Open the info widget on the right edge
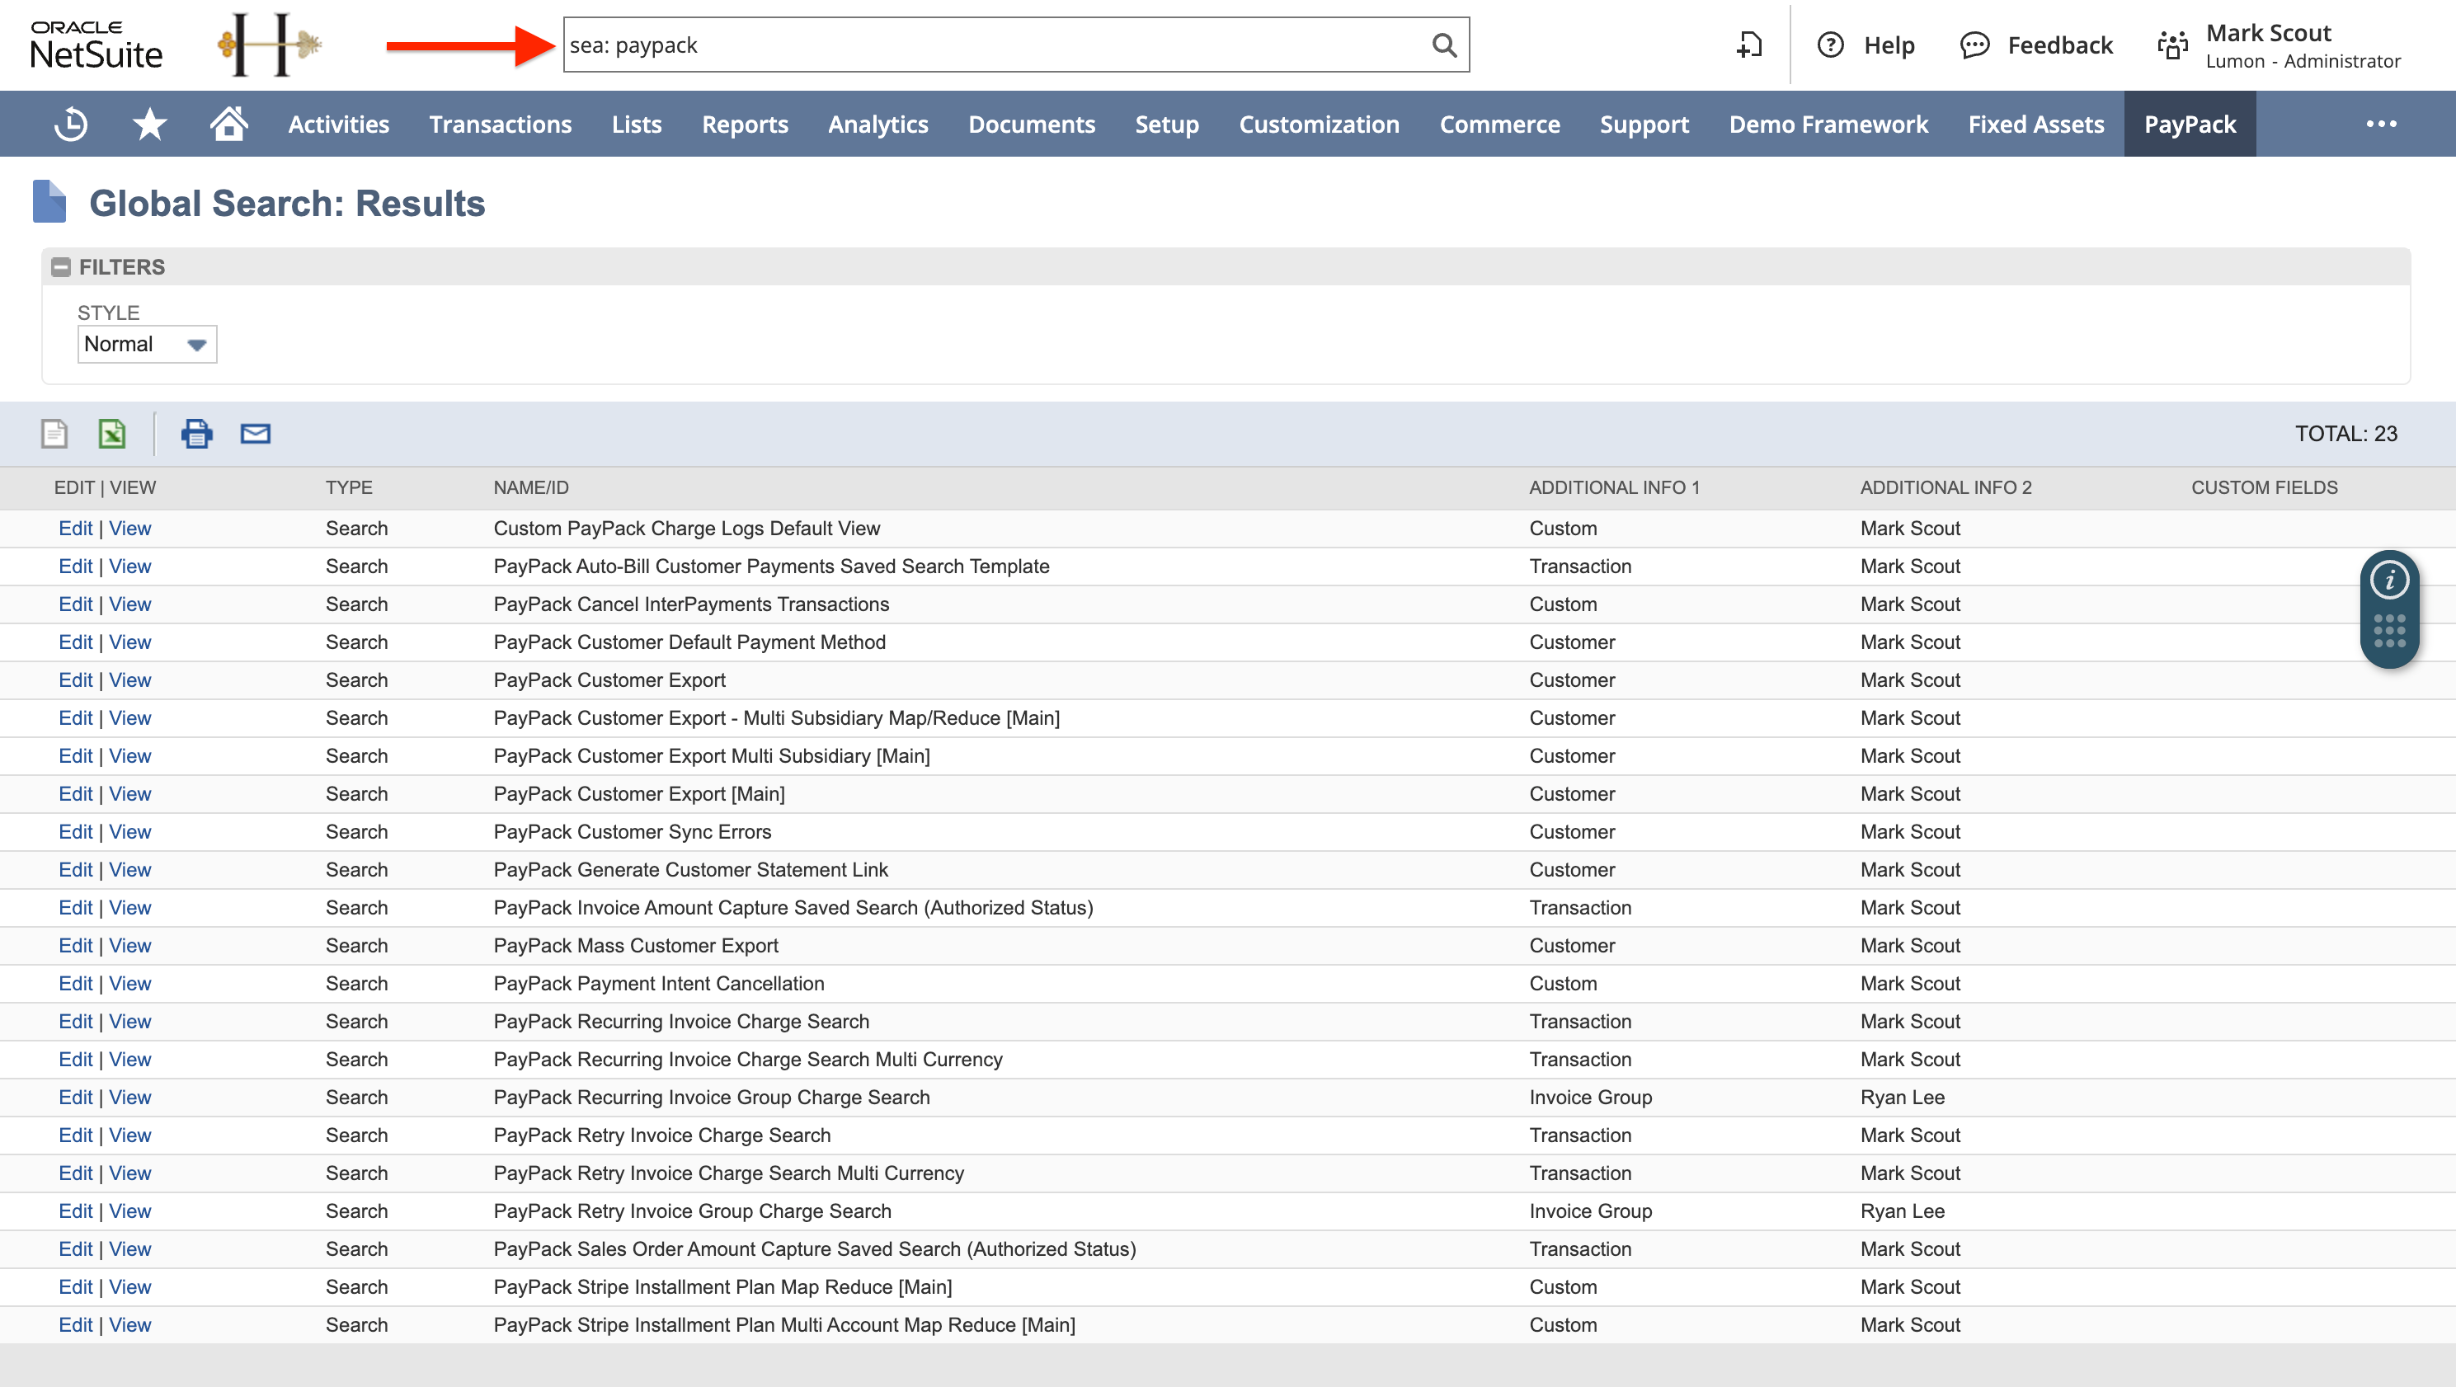 [x=2389, y=579]
